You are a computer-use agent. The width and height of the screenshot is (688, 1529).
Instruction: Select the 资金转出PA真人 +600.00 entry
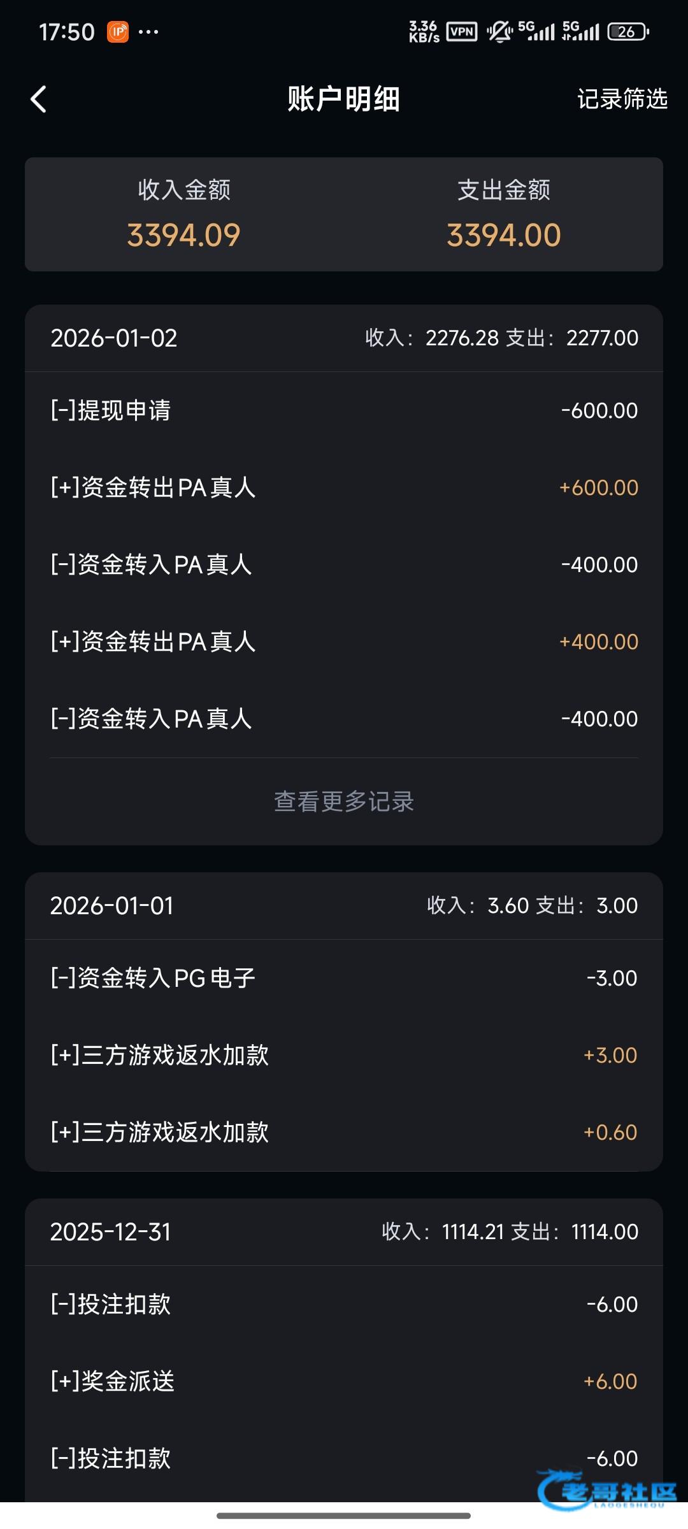[344, 487]
